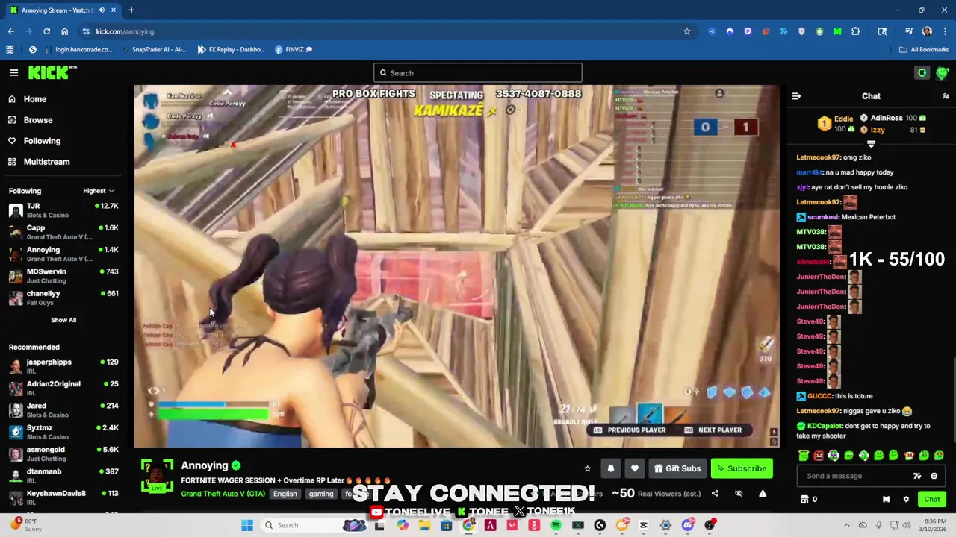Click the English tag

click(285, 494)
